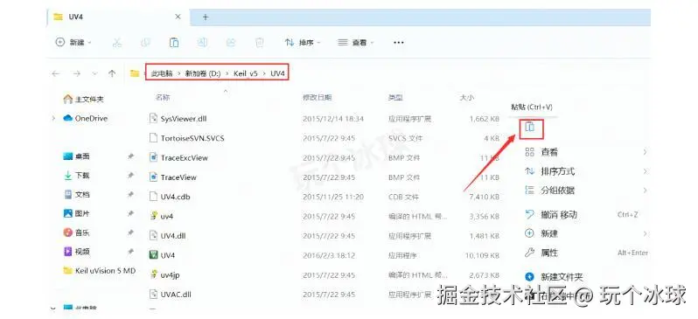Click the Copy icon in the toolbar
Screen dimensions: 698x319
pos(145,42)
